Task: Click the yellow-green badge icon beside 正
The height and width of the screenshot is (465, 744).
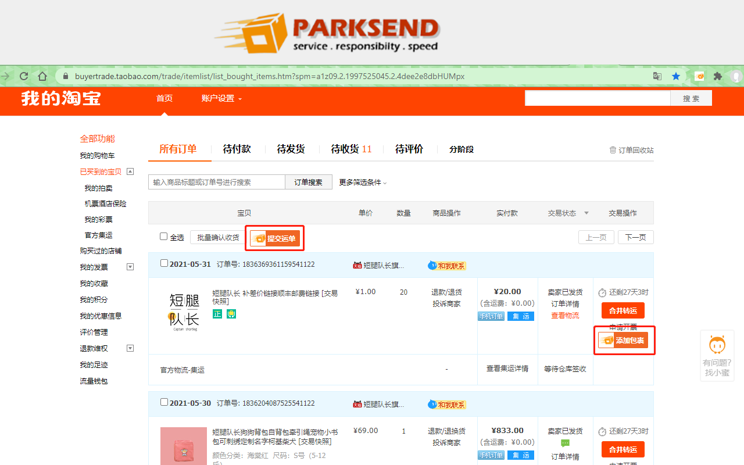Action: click(x=231, y=314)
